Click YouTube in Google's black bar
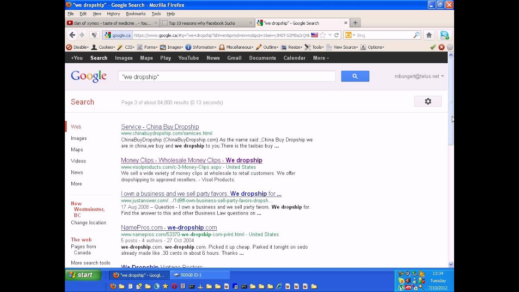This screenshot has width=519, height=292. click(x=189, y=58)
